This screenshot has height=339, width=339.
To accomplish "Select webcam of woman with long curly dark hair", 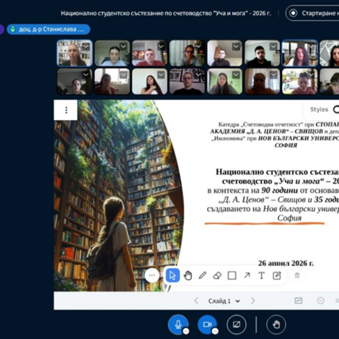I will point(300,53).
